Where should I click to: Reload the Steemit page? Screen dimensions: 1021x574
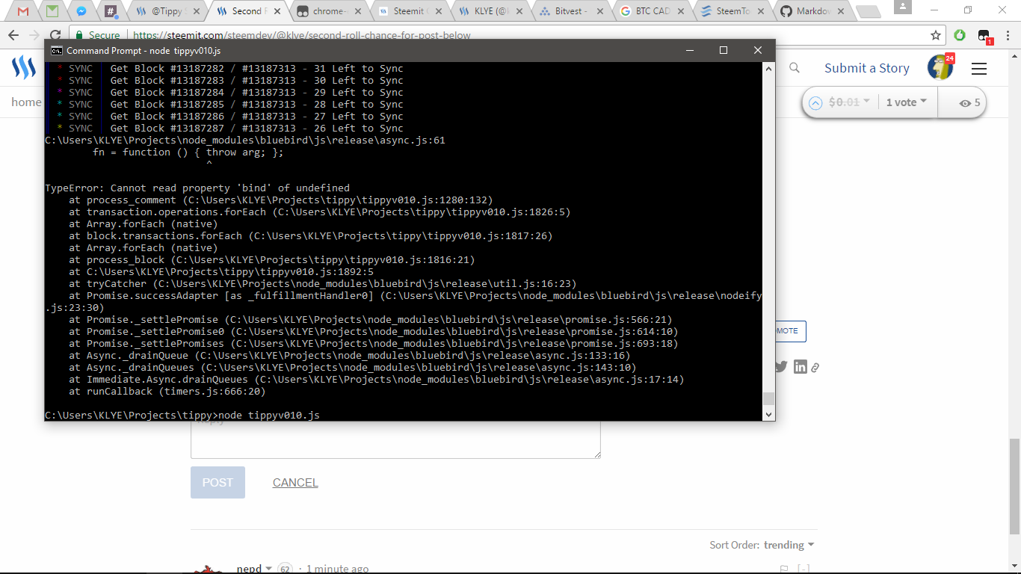point(55,35)
